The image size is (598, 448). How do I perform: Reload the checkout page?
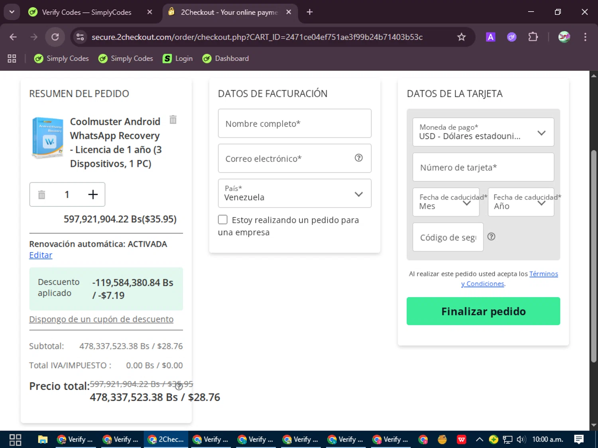click(x=55, y=37)
